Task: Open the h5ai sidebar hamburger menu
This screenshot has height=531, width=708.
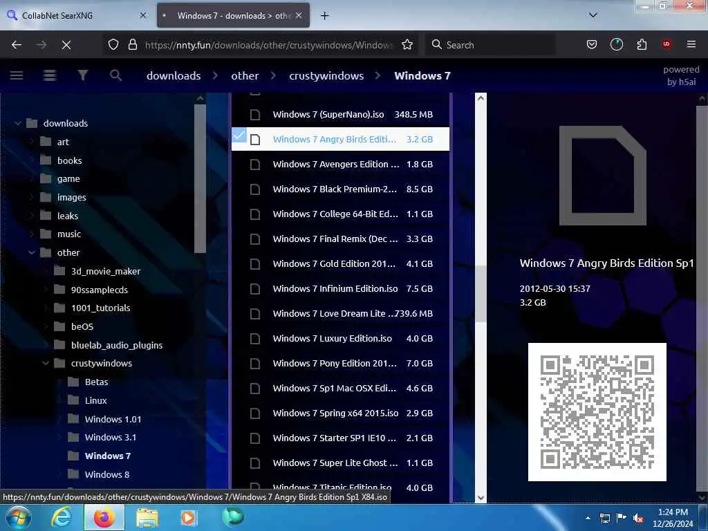Action: click(17, 75)
